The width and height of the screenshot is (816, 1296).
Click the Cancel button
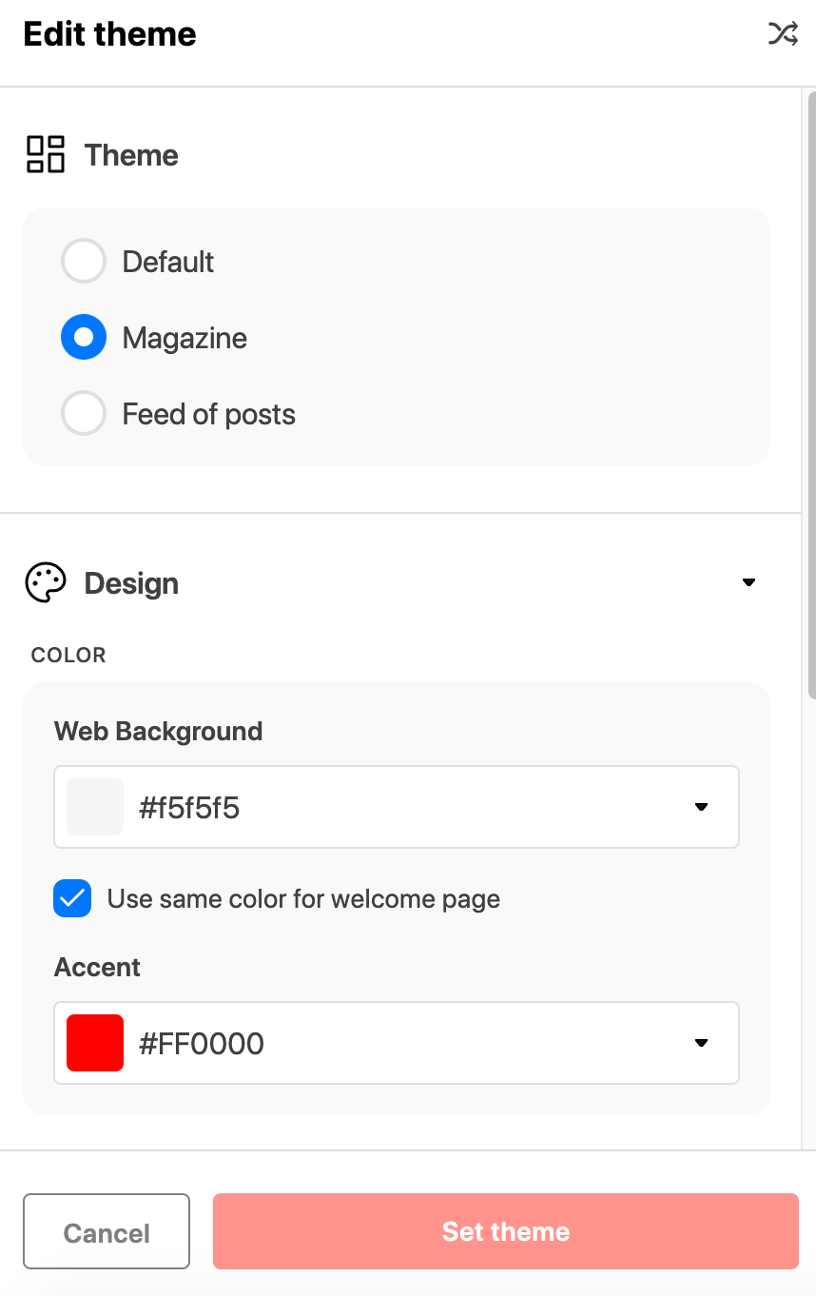[106, 1231]
